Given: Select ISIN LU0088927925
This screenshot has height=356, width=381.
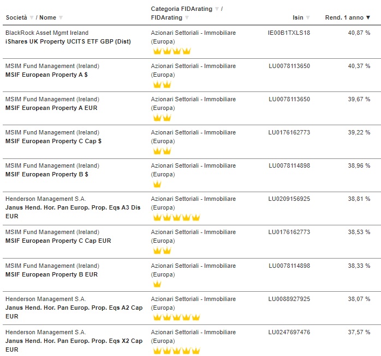Looking at the screenshot, I should (x=289, y=299).
